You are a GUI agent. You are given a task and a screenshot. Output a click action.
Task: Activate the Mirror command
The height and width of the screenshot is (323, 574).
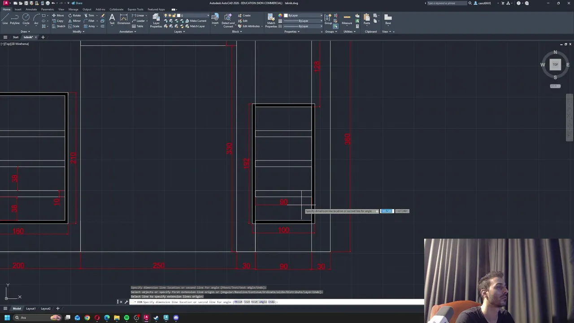coord(74,21)
